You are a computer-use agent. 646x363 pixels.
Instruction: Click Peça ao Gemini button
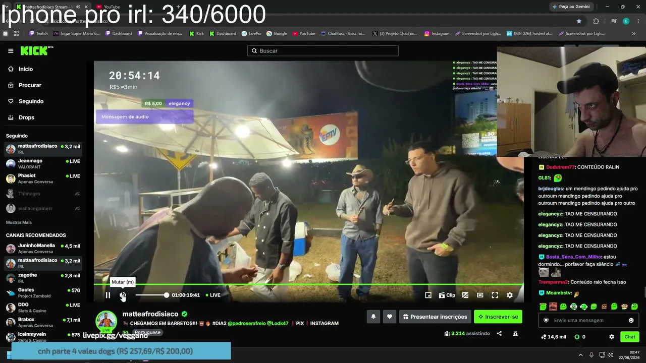tap(571, 7)
